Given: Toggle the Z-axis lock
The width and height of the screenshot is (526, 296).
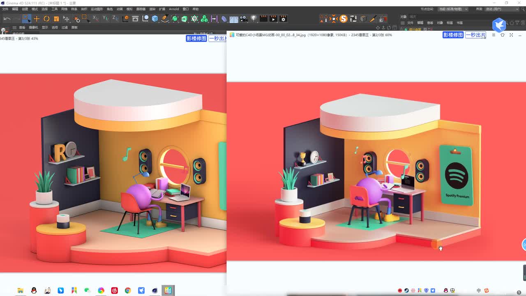Looking at the screenshot, I should coord(115,19).
